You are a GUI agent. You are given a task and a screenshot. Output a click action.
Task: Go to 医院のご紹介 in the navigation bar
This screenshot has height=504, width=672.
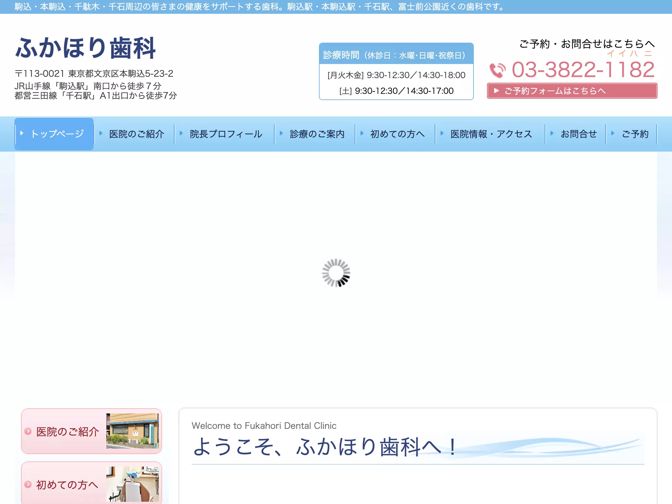pyautogui.click(x=134, y=134)
